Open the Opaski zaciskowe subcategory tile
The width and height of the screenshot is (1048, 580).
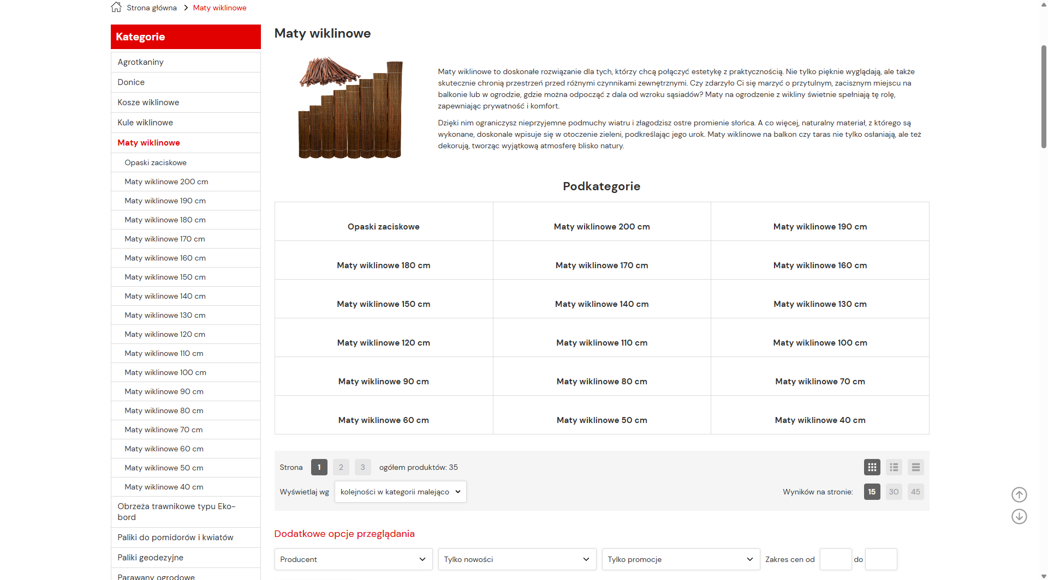tap(384, 226)
